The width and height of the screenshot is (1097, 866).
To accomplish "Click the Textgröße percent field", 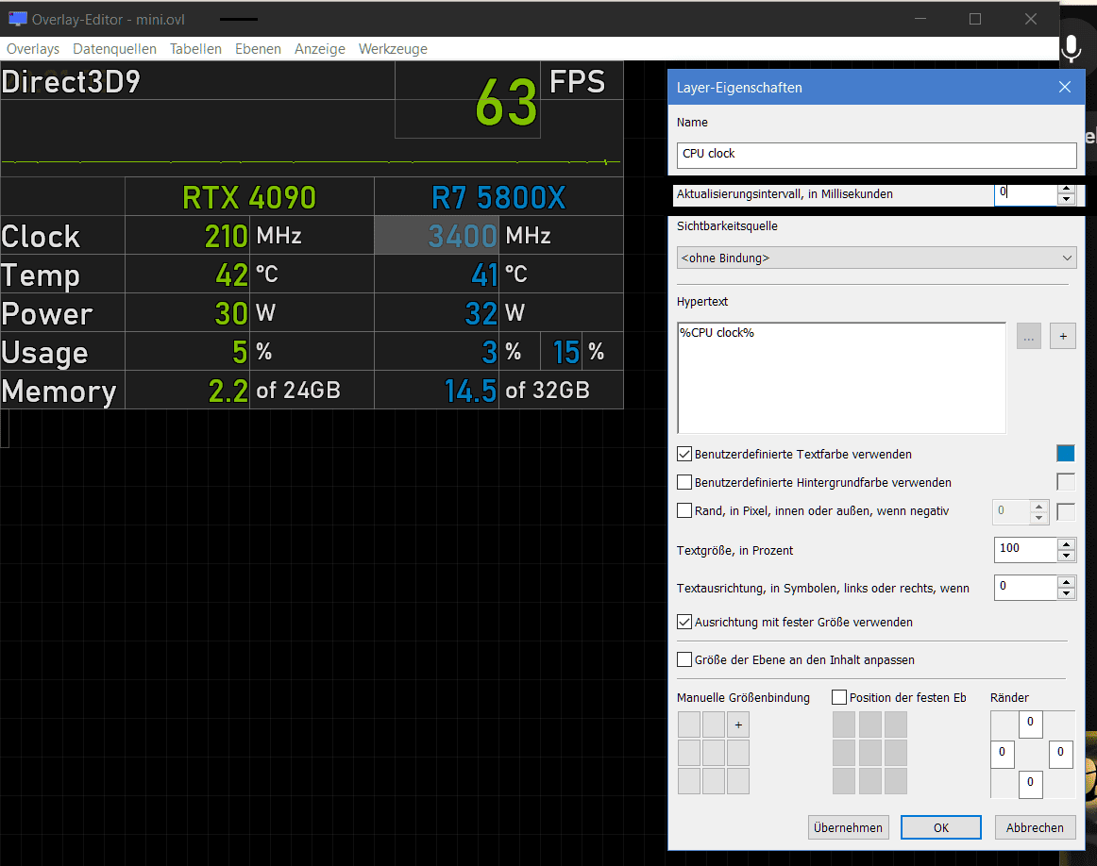I will (1025, 549).
